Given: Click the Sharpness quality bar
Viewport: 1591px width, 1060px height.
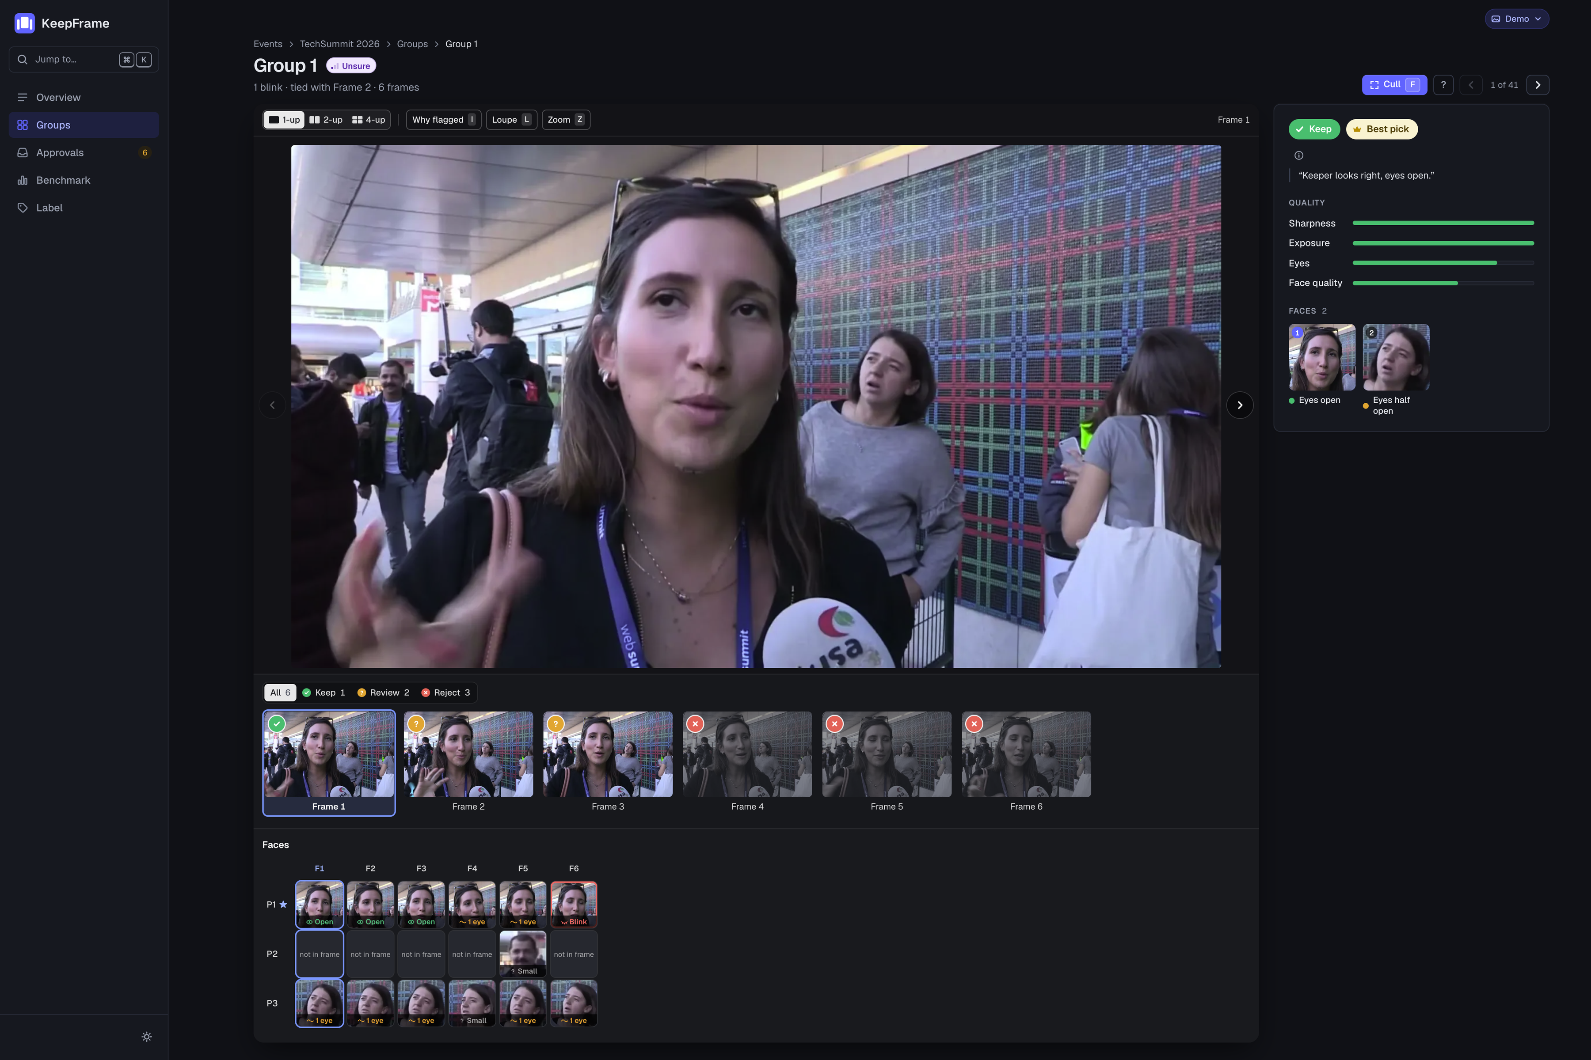Looking at the screenshot, I should click(1443, 223).
